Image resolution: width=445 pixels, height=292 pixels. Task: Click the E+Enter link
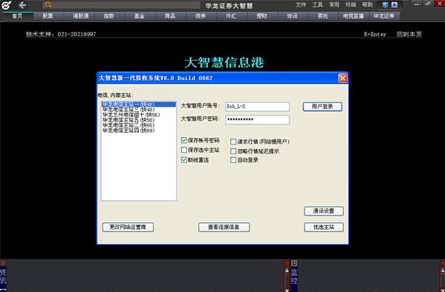pos(375,34)
